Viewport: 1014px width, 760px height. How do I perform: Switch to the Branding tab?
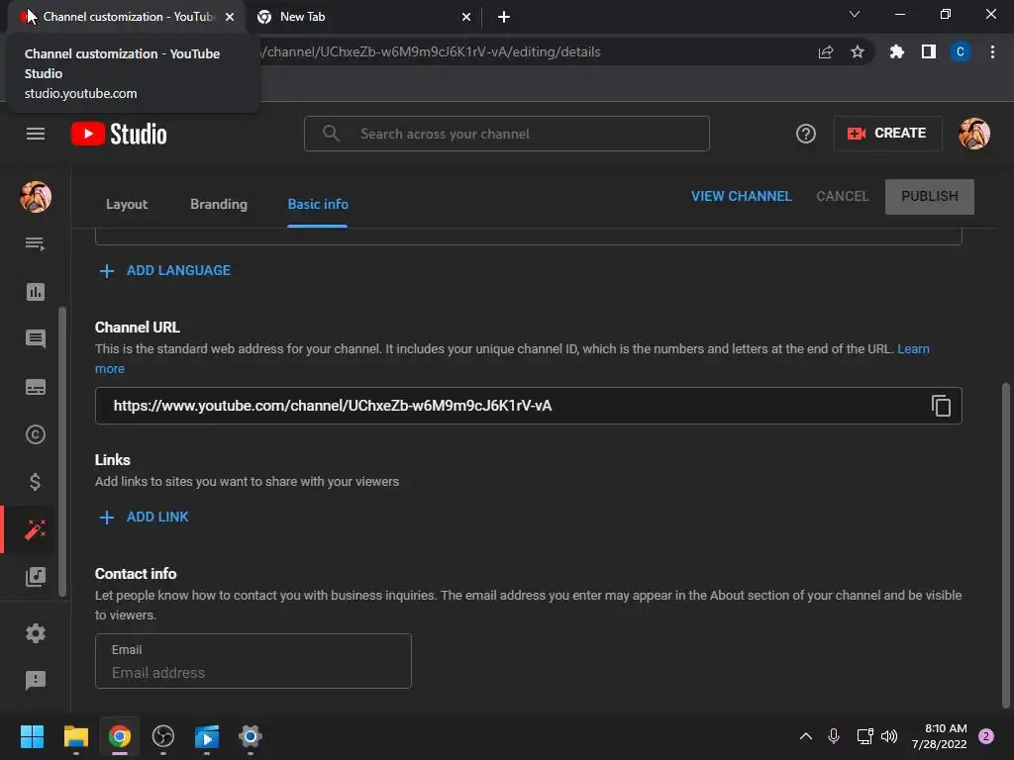coord(219,204)
